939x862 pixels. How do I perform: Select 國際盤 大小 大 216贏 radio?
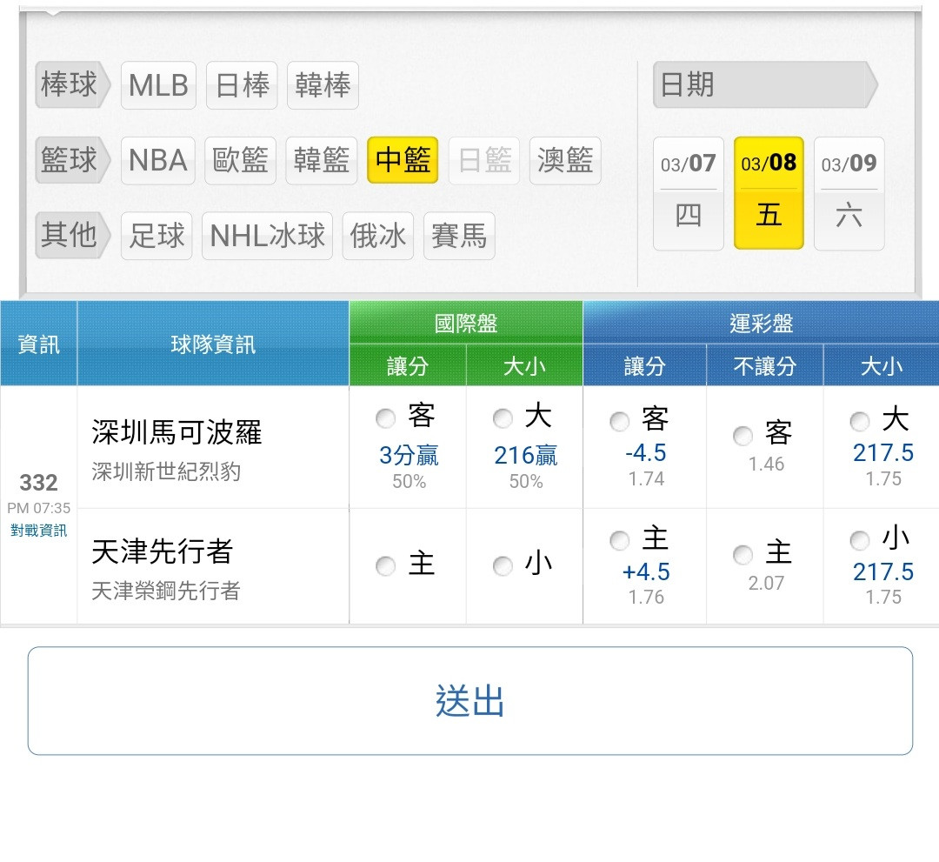tap(503, 418)
